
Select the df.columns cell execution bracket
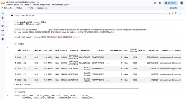click(8, 92)
